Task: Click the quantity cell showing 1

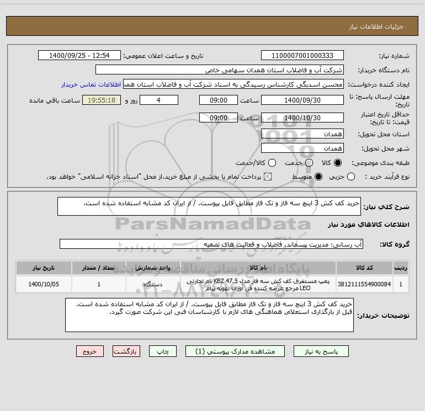Action: point(99,284)
